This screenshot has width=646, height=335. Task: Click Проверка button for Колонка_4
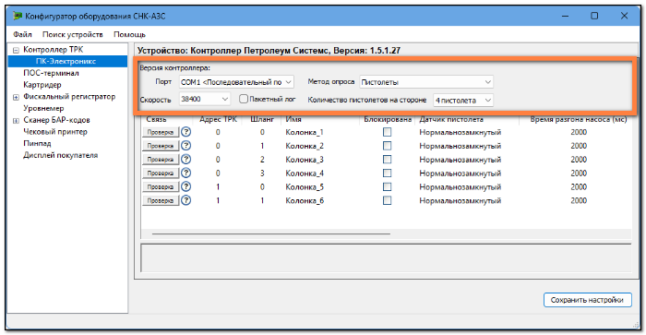[x=161, y=173]
